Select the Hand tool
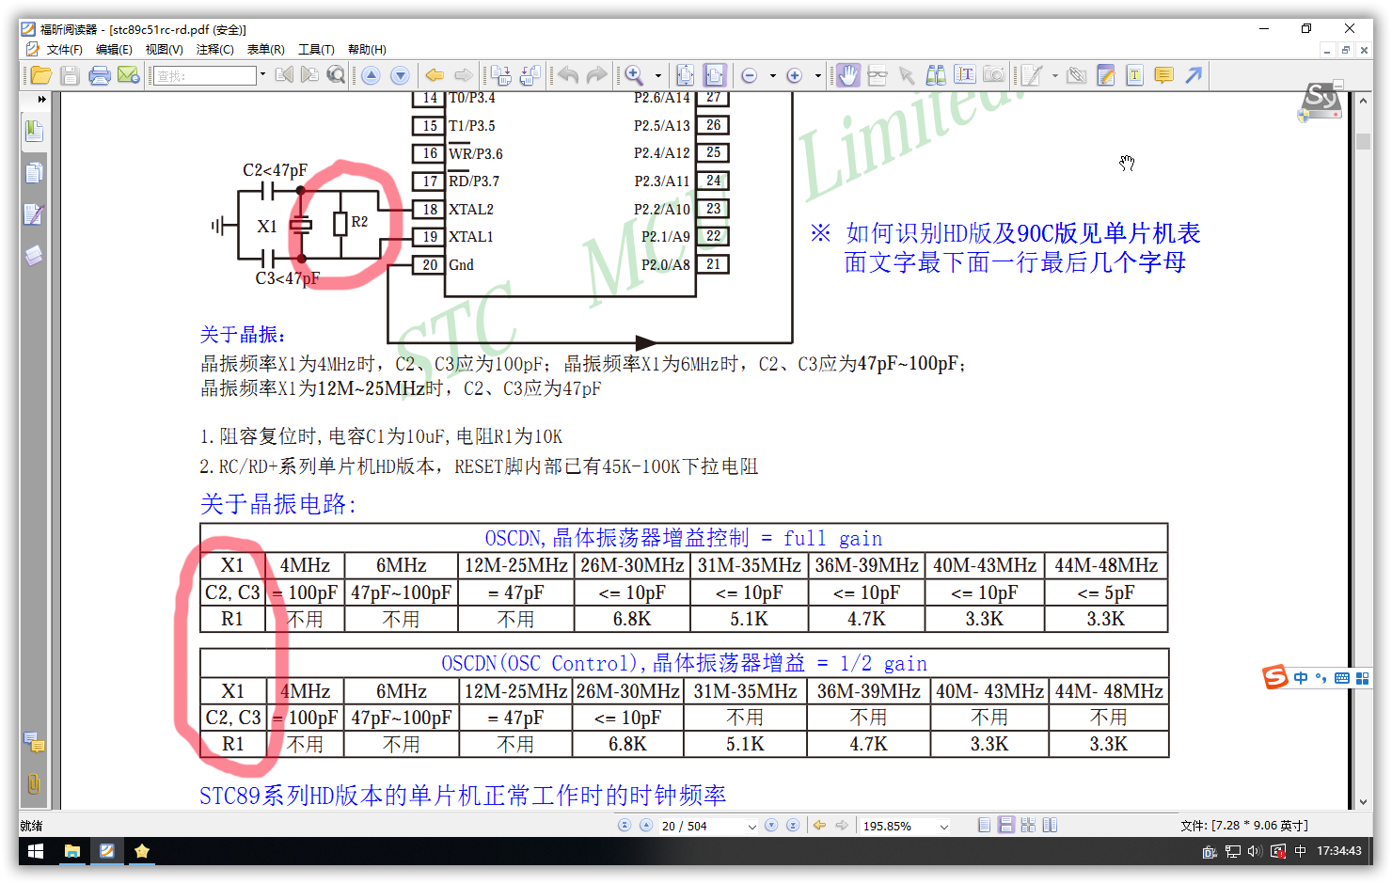 coord(848,75)
